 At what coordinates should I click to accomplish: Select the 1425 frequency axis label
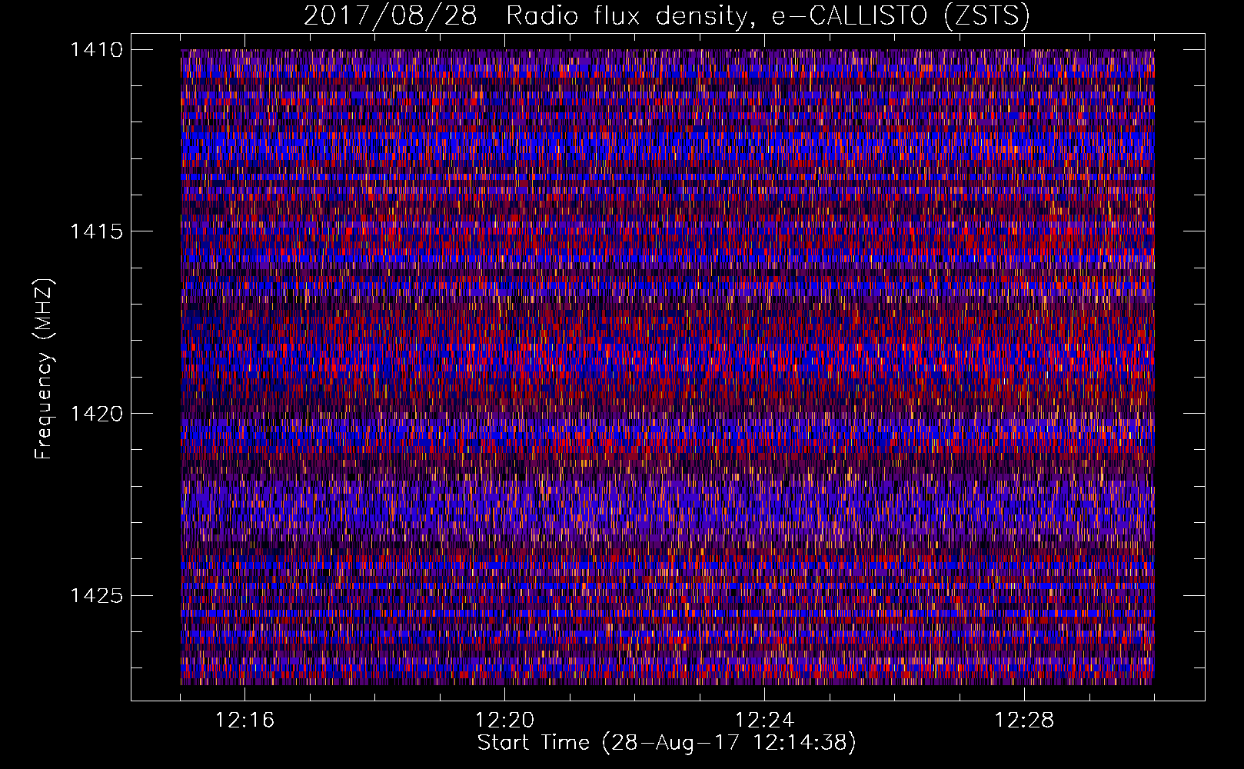[x=96, y=595]
